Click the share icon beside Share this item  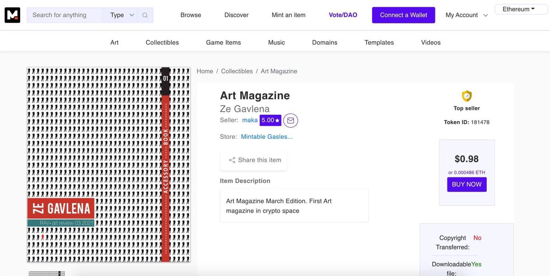coord(232,160)
